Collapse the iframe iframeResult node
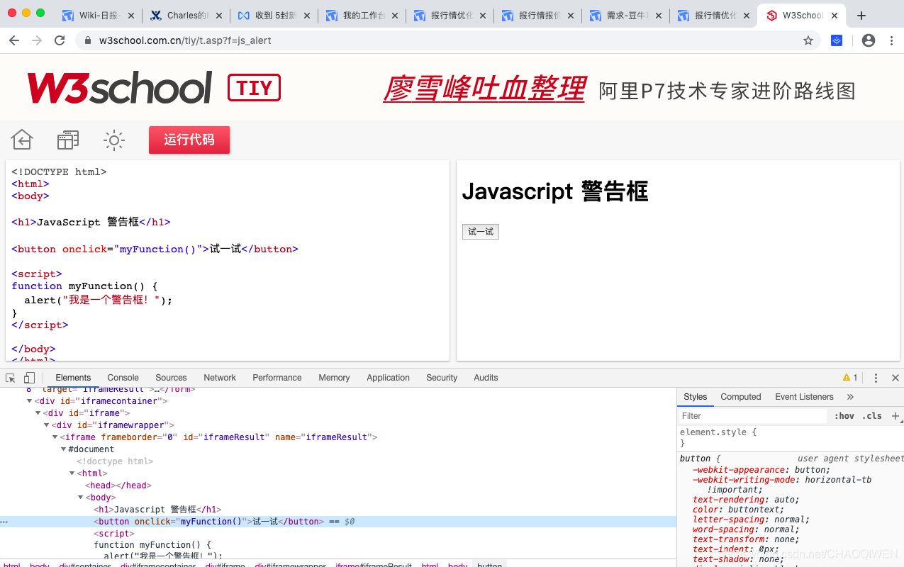 pyautogui.click(x=55, y=437)
